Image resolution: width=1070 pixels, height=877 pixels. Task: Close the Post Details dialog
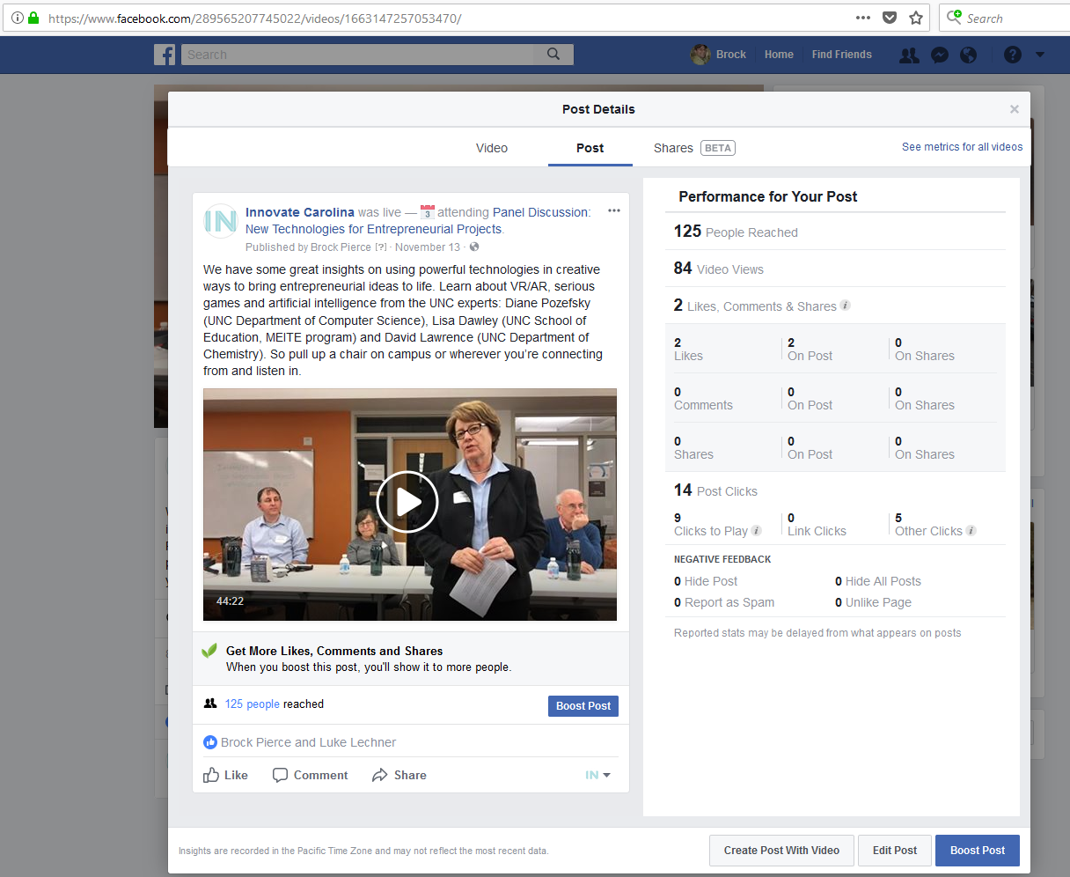[1015, 109]
